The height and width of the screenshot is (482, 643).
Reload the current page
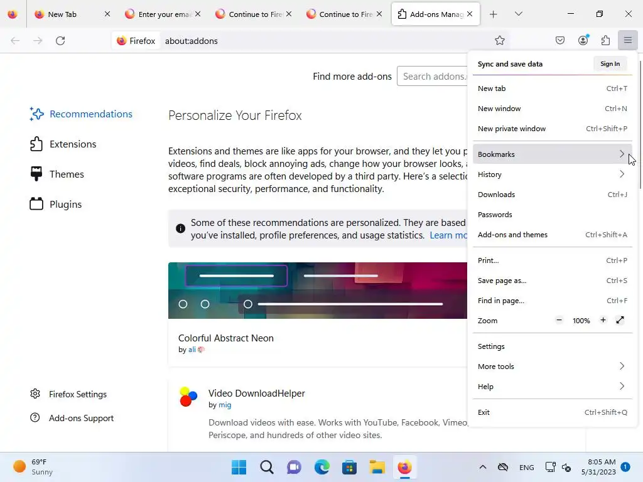point(60,41)
